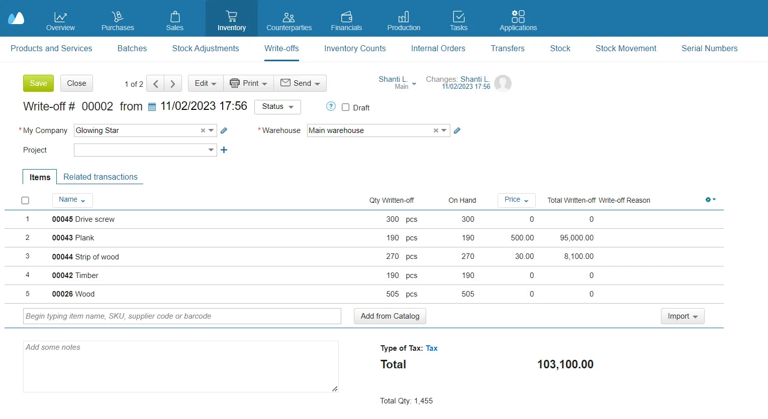This screenshot has height=419, width=768.
Task: Save the write-off document
Action: point(38,83)
